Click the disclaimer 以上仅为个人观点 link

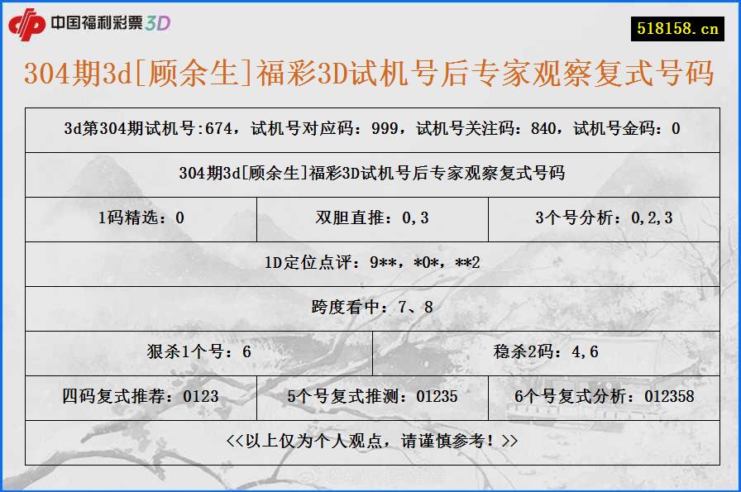click(x=370, y=442)
